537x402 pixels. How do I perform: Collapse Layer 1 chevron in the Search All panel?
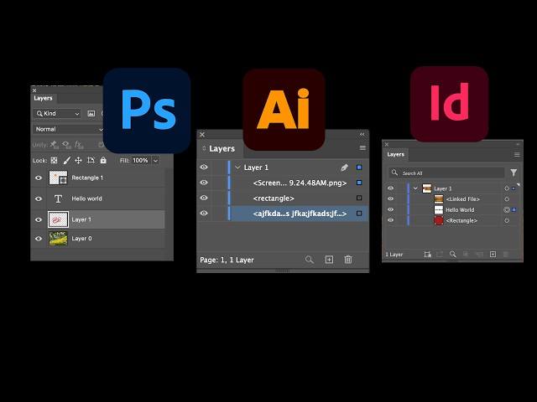[x=415, y=188]
